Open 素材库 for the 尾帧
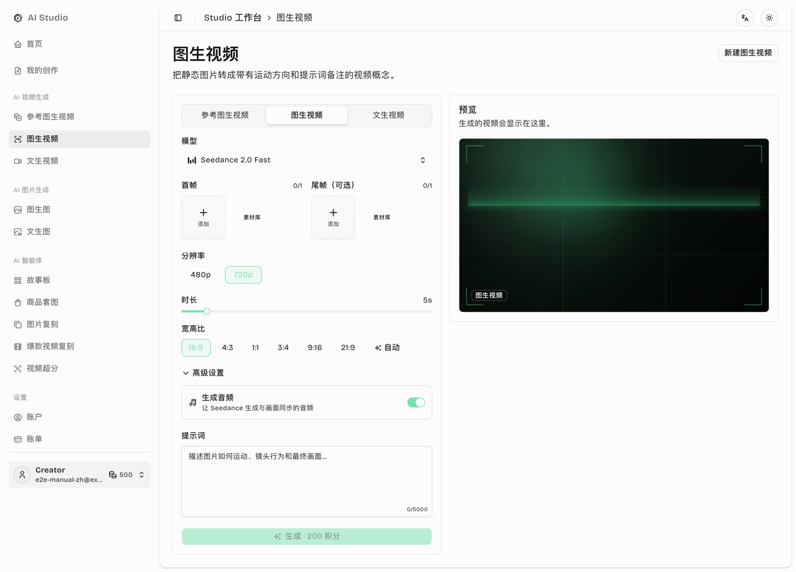The width and height of the screenshot is (796, 572). tap(382, 218)
